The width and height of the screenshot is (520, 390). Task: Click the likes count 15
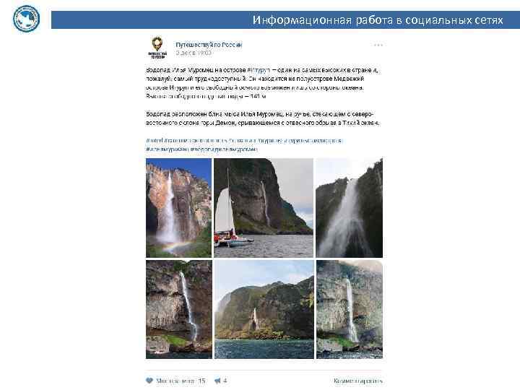point(201,381)
